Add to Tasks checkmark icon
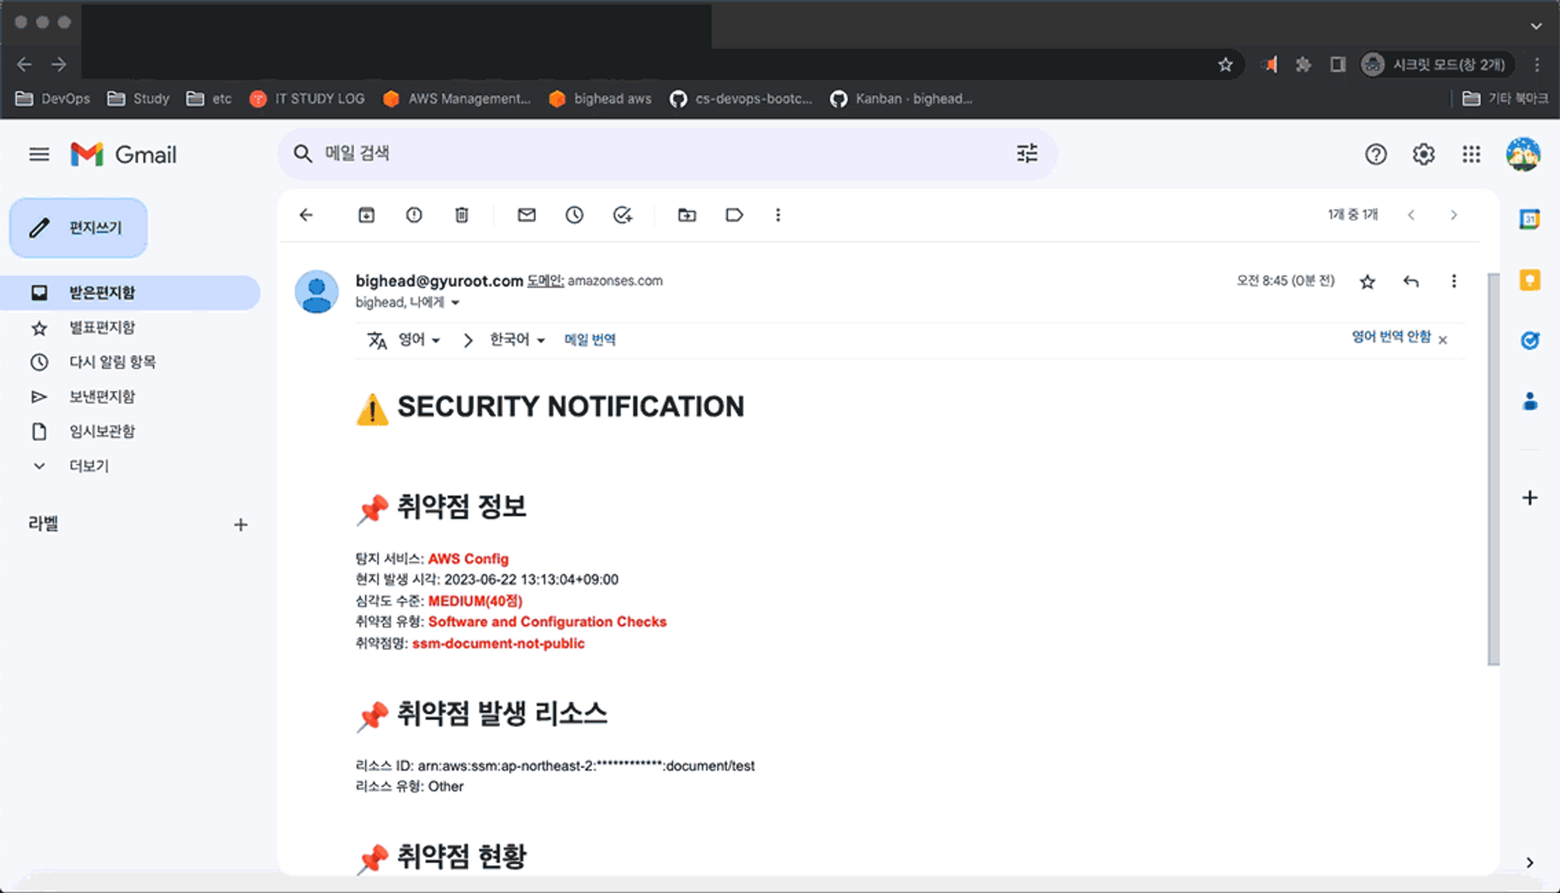Screen dimensions: 1560x893 622,215
